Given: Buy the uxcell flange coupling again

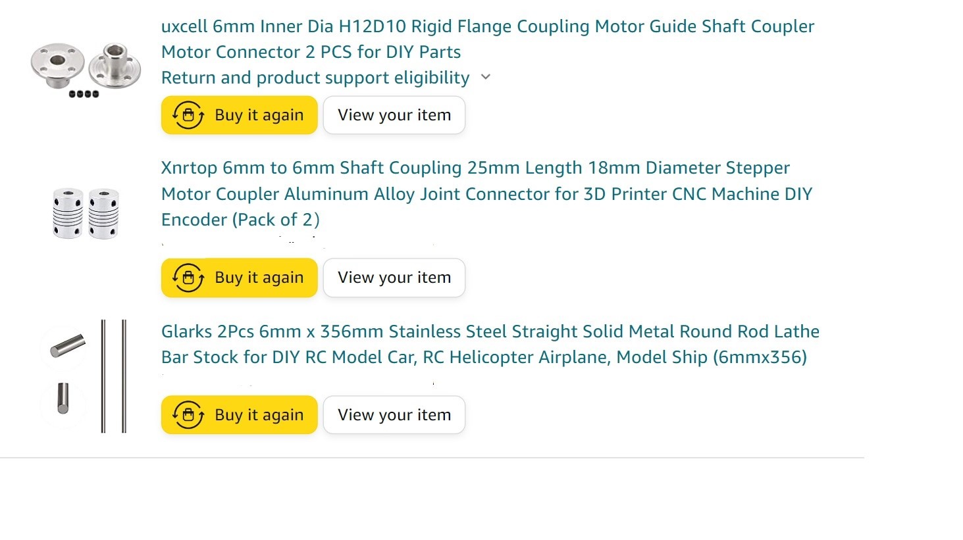Looking at the screenshot, I should click(240, 115).
